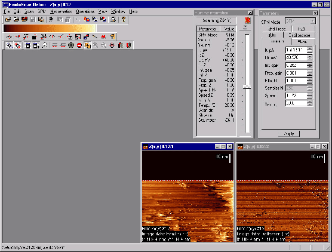Click the I, pA value spinner arrows
This screenshot has height=252, width=332.
309,50
